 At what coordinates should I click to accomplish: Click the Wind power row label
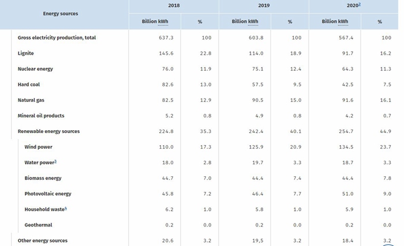[39, 147]
